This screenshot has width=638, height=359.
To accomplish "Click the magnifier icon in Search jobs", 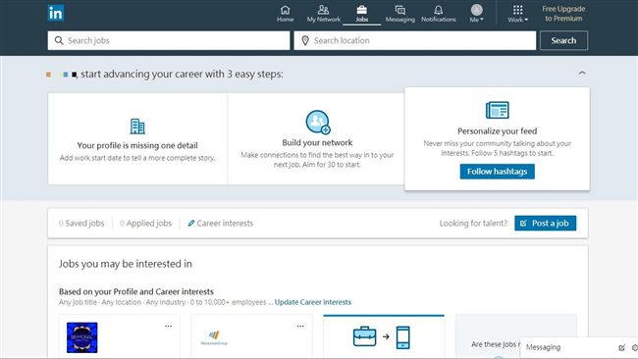I will pyautogui.click(x=59, y=40).
